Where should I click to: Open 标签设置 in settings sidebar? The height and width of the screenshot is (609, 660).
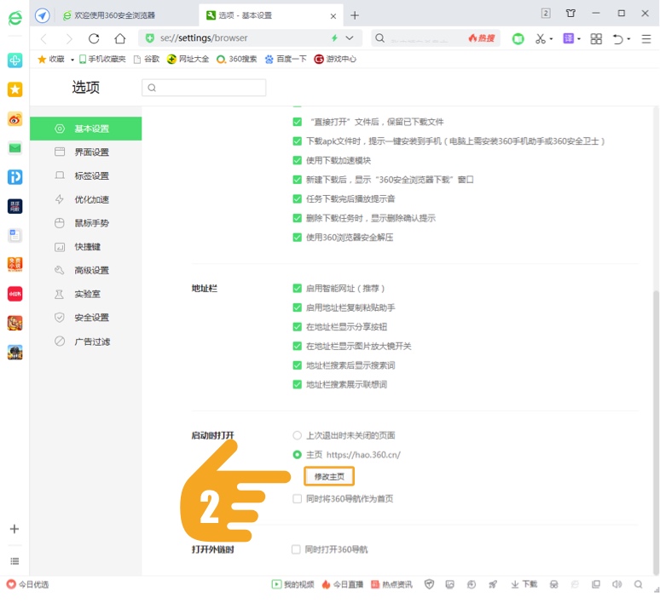[86, 175]
